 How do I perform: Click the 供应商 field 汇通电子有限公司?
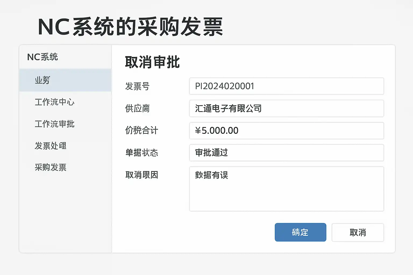286,108
